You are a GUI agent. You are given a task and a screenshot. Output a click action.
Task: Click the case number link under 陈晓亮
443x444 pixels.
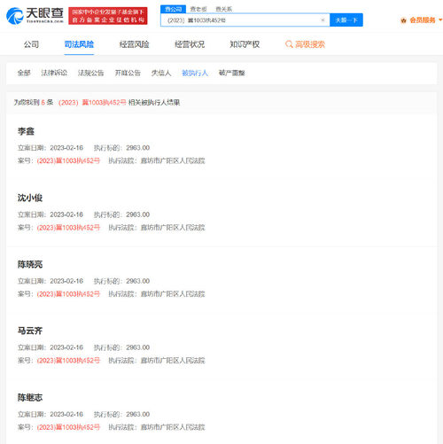click(x=68, y=294)
